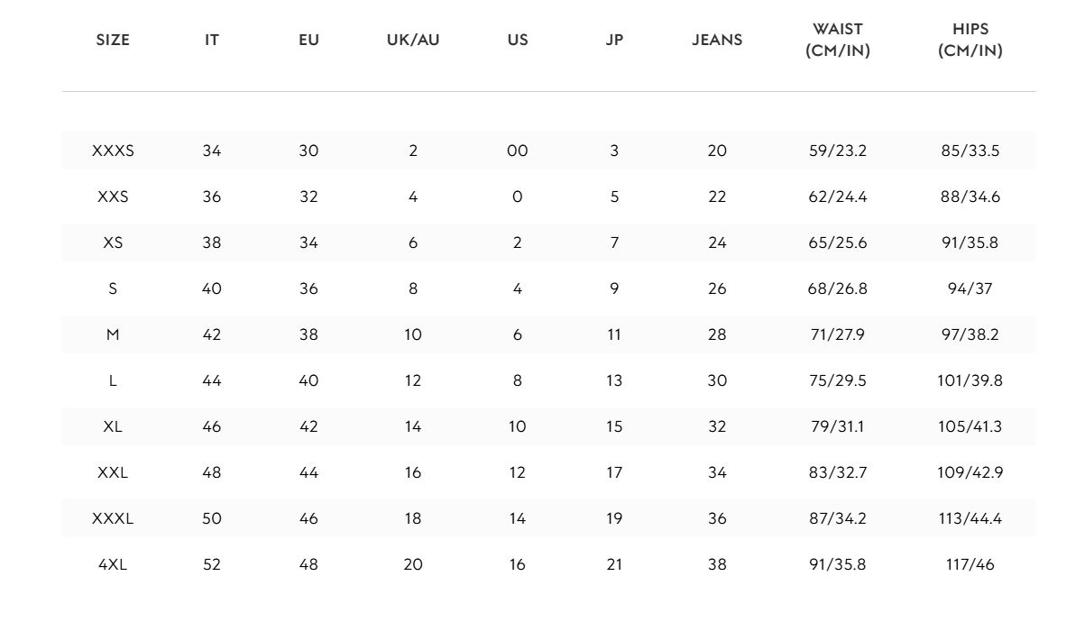1085x622 pixels.
Task: Click hips value 101/39.8
Action: [970, 380]
